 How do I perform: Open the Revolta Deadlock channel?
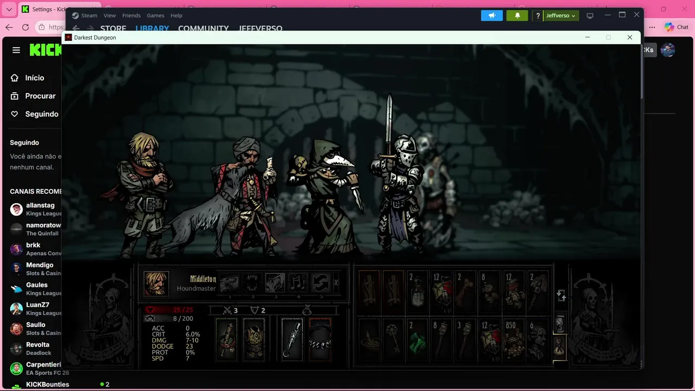(34, 348)
